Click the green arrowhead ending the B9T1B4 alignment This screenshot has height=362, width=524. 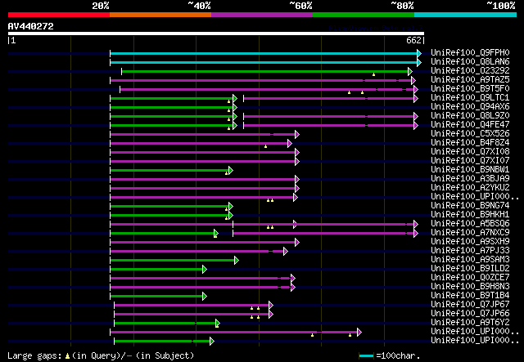point(205,297)
